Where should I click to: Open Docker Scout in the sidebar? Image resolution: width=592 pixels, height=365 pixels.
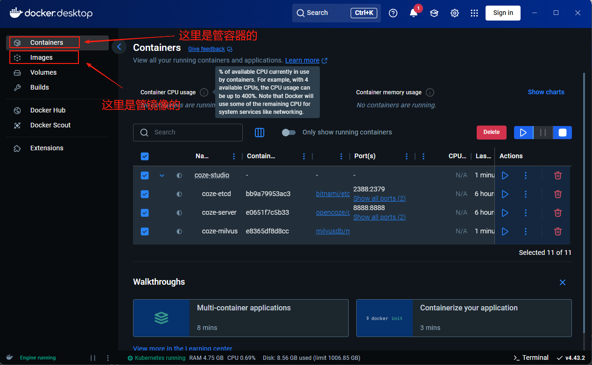tap(58, 125)
